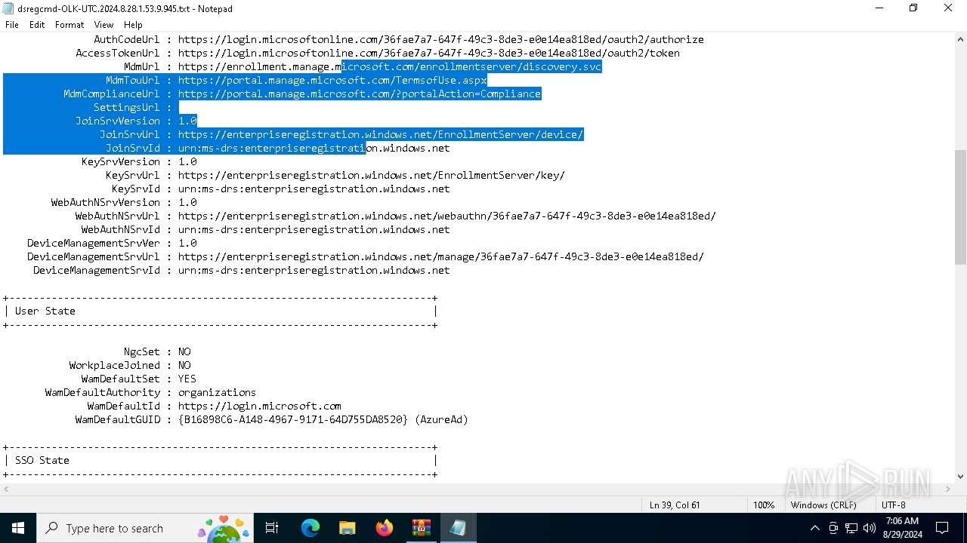The image size is (967, 543).
Task: Click the JoinSrvUrl device URL
Action: point(381,134)
